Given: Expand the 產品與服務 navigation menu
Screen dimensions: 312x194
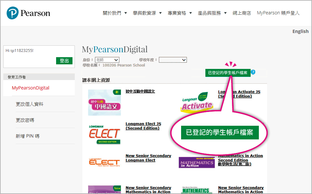Looking at the screenshot, I should pos(212,12).
